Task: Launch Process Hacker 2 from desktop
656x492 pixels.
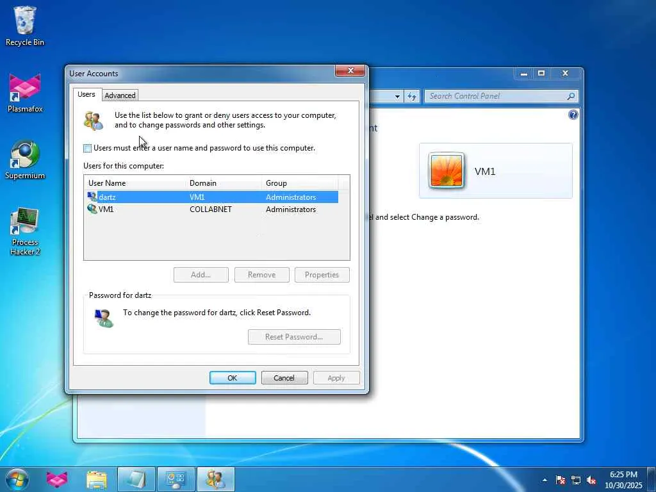Action: tap(25, 231)
